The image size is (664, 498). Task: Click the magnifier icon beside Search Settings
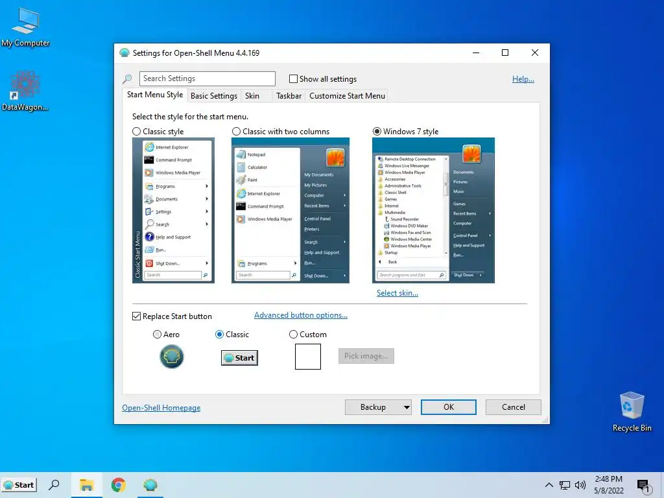(127, 78)
